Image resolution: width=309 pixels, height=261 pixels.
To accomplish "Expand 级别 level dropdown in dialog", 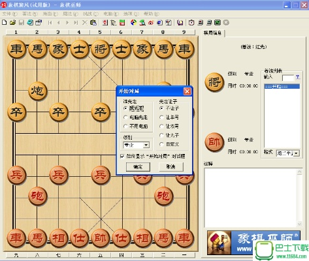I will (x=146, y=145).
